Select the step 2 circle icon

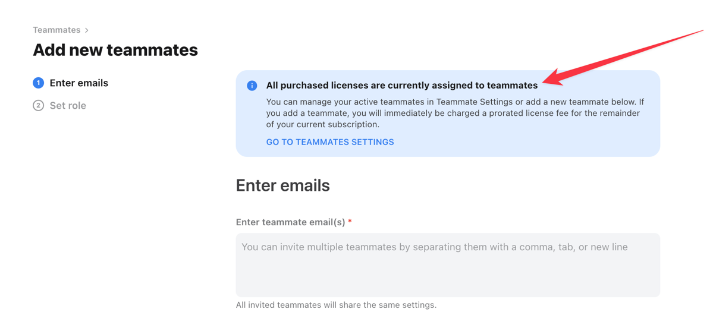(x=38, y=106)
